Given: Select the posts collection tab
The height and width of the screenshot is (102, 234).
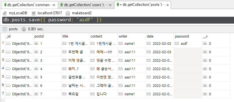Looking at the screenshot, I should (x=143, y=5).
